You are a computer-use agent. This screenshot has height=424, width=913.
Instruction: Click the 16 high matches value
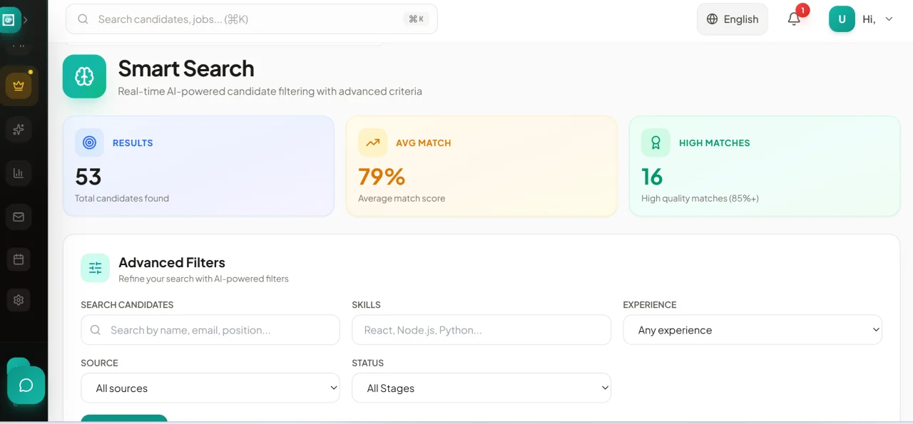pos(652,177)
